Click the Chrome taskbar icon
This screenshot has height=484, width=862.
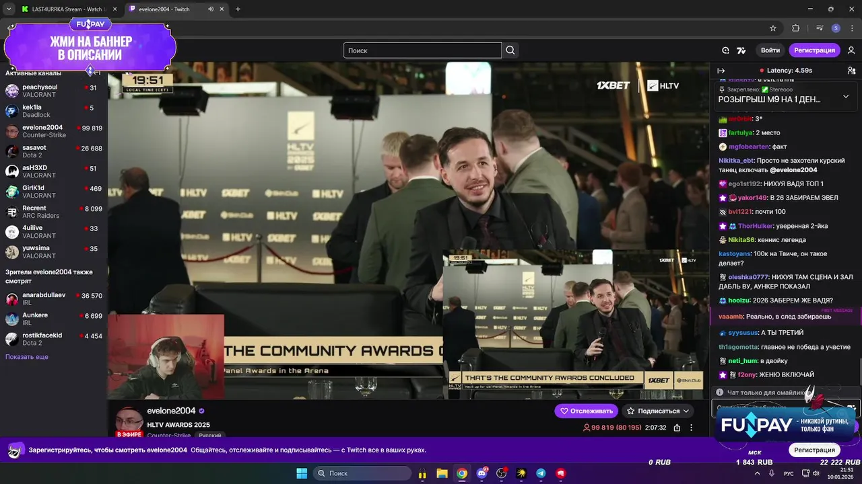(x=461, y=473)
